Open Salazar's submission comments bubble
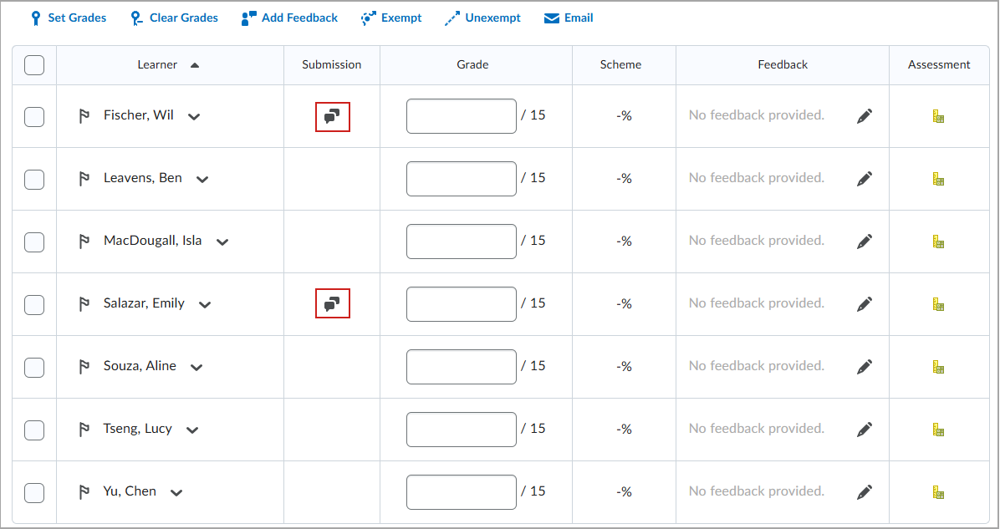Viewport: 1000px width, 529px height. pos(332,303)
